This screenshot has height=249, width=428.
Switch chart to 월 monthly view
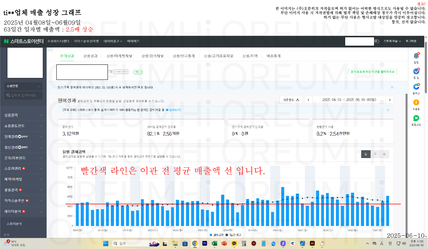pos(384,154)
